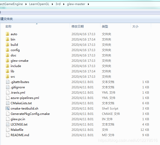Sort by 类型 column header
Viewport: 160px width, 145px height.
coord(105,27)
